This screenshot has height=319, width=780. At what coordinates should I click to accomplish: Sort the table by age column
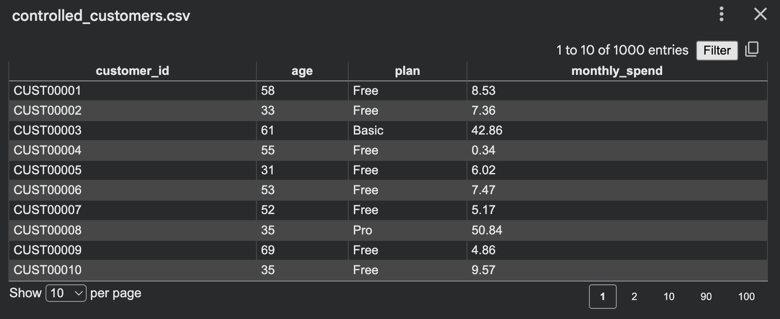(x=301, y=70)
